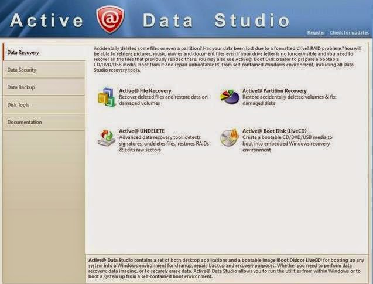Open the Active@ File Recovery icon
The width and height of the screenshot is (373, 284).
107,97
